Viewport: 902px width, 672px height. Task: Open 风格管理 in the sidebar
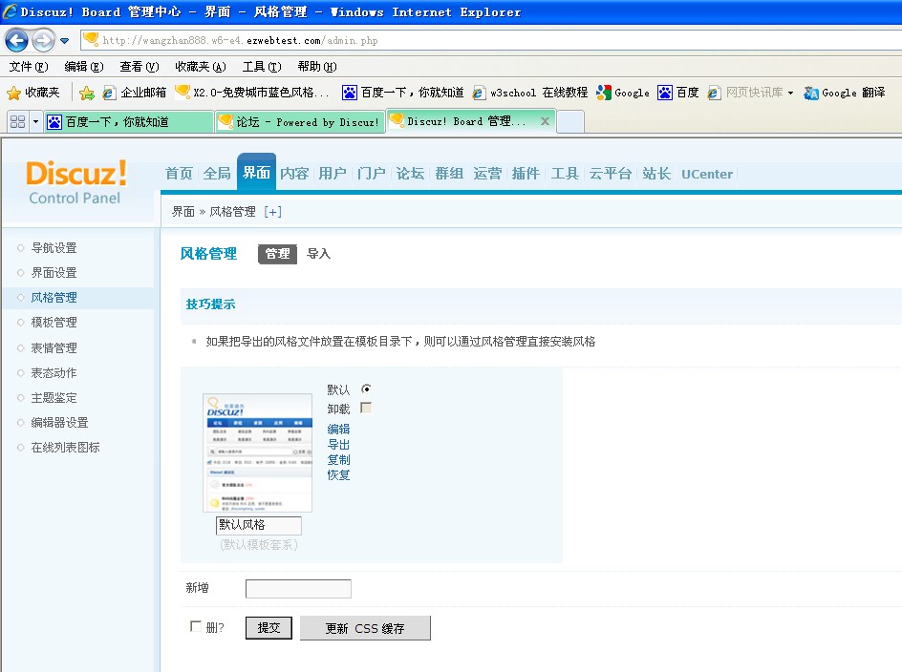(x=54, y=297)
